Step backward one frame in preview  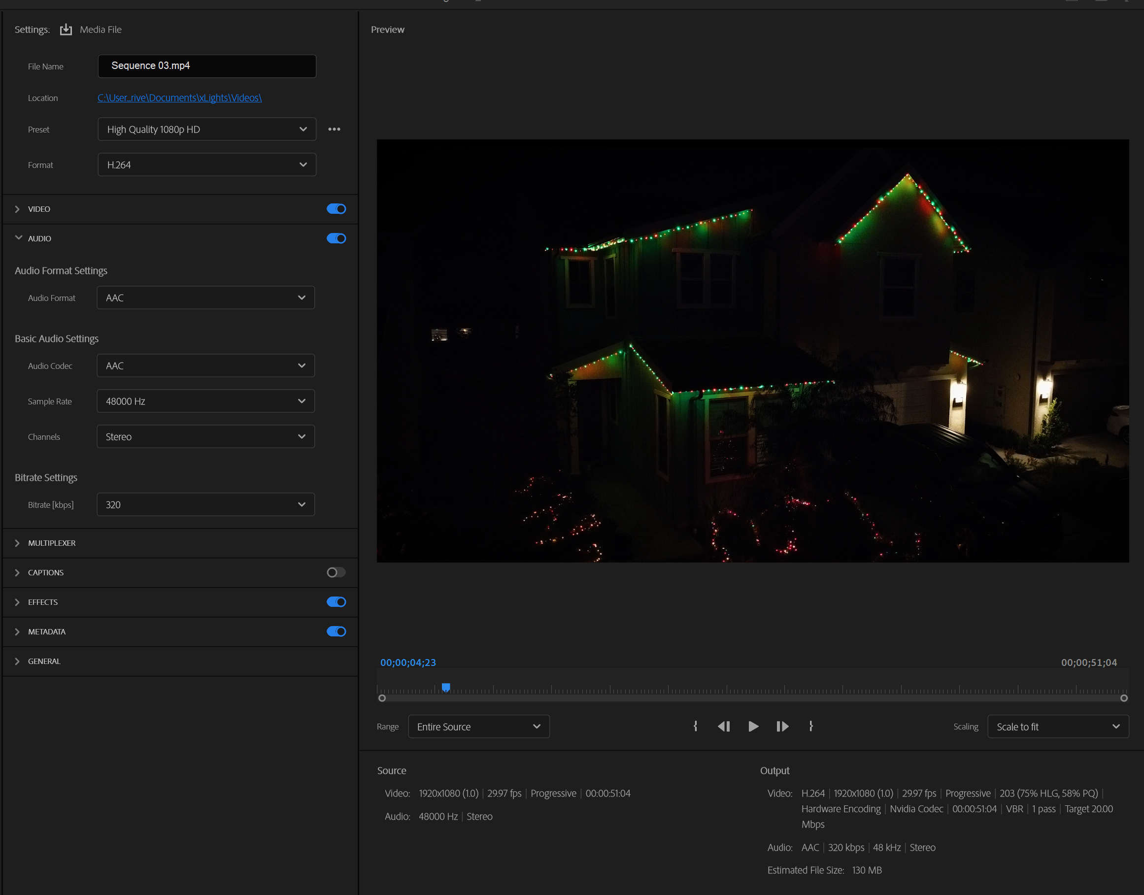coord(724,726)
